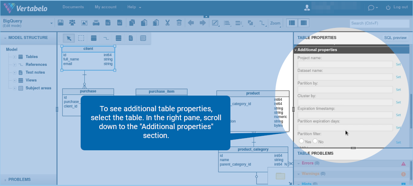Collapse the toolbar with the top arrow tab
Screen dimensions: 413x186
point(206,16)
